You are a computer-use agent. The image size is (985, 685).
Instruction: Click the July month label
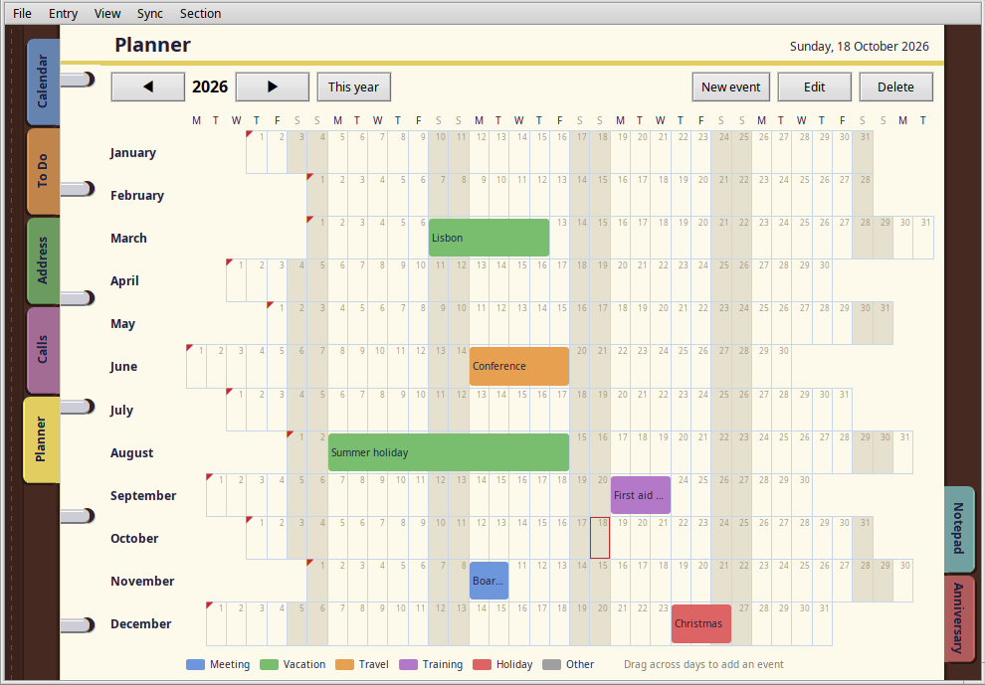(121, 410)
